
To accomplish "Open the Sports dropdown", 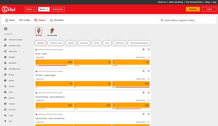I will click(x=44, y=9).
